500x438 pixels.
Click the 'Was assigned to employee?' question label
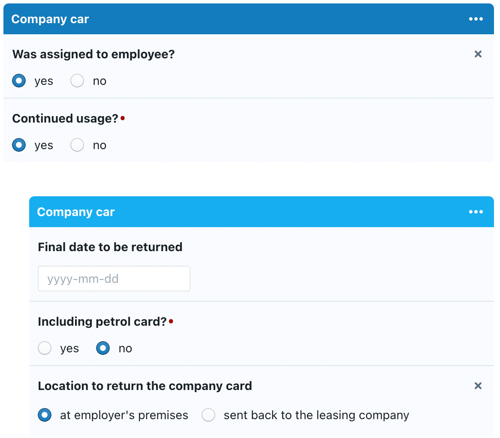point(93,54)
